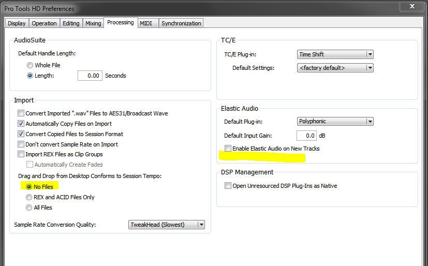428x266 pixels.
Task: Uncheck Automatically Copy Files on Import
Action: (x=21, y=124)
